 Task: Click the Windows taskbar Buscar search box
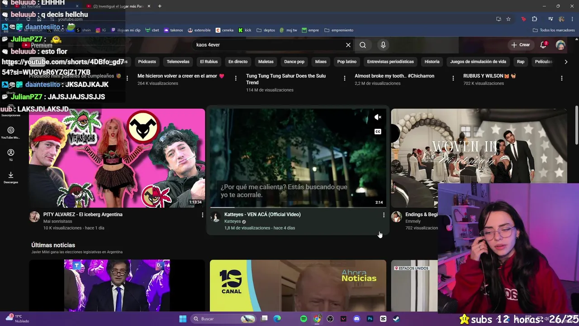point(224,319)
